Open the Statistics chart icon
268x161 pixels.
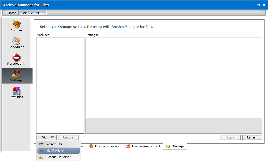point(16,91)
